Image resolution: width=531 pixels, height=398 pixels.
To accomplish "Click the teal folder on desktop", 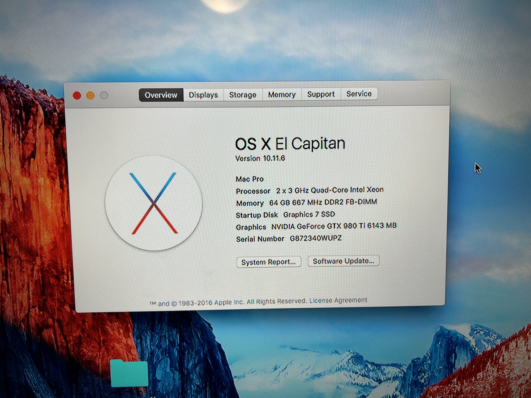I will click(x=129, y=373).
